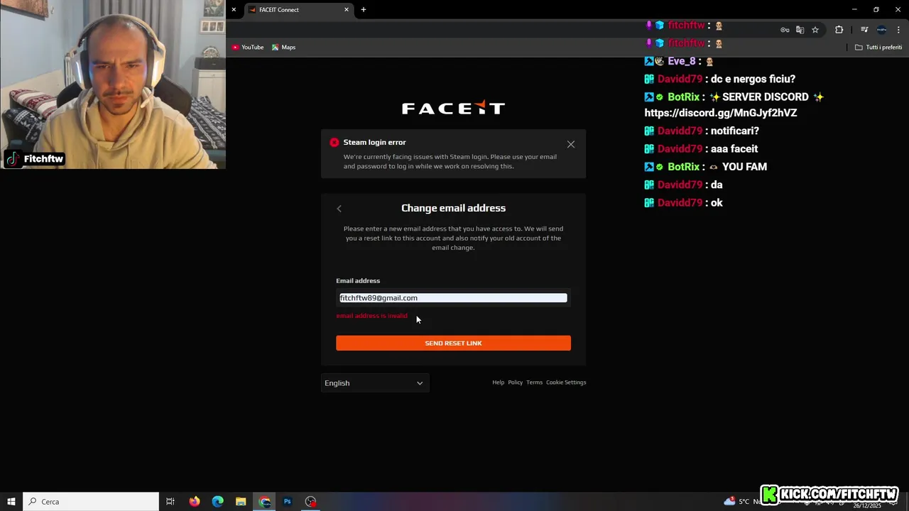Launch Microsoft Edge from the taskbar
Viewport: 909px width, 511px height.
click(x=218, y=502)
